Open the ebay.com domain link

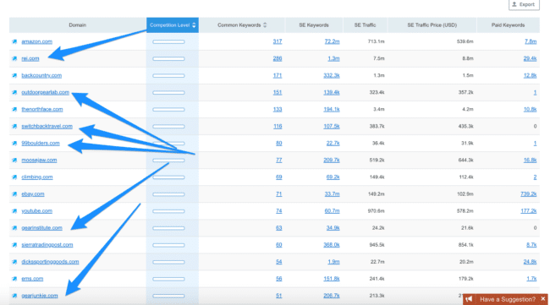[33, 194]
